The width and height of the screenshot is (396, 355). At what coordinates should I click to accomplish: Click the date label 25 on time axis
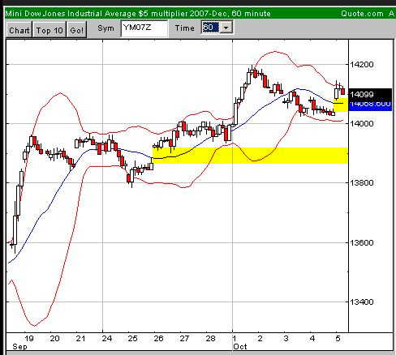pyautogui.click(x=132, y=339)
